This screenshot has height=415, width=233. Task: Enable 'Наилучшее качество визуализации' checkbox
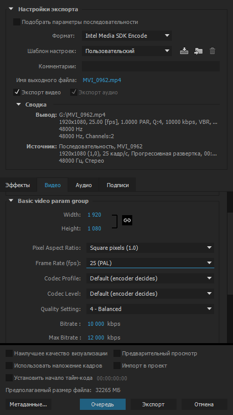pos(9,353)
